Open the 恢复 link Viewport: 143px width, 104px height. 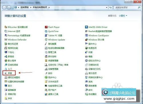tap(90, 52)
